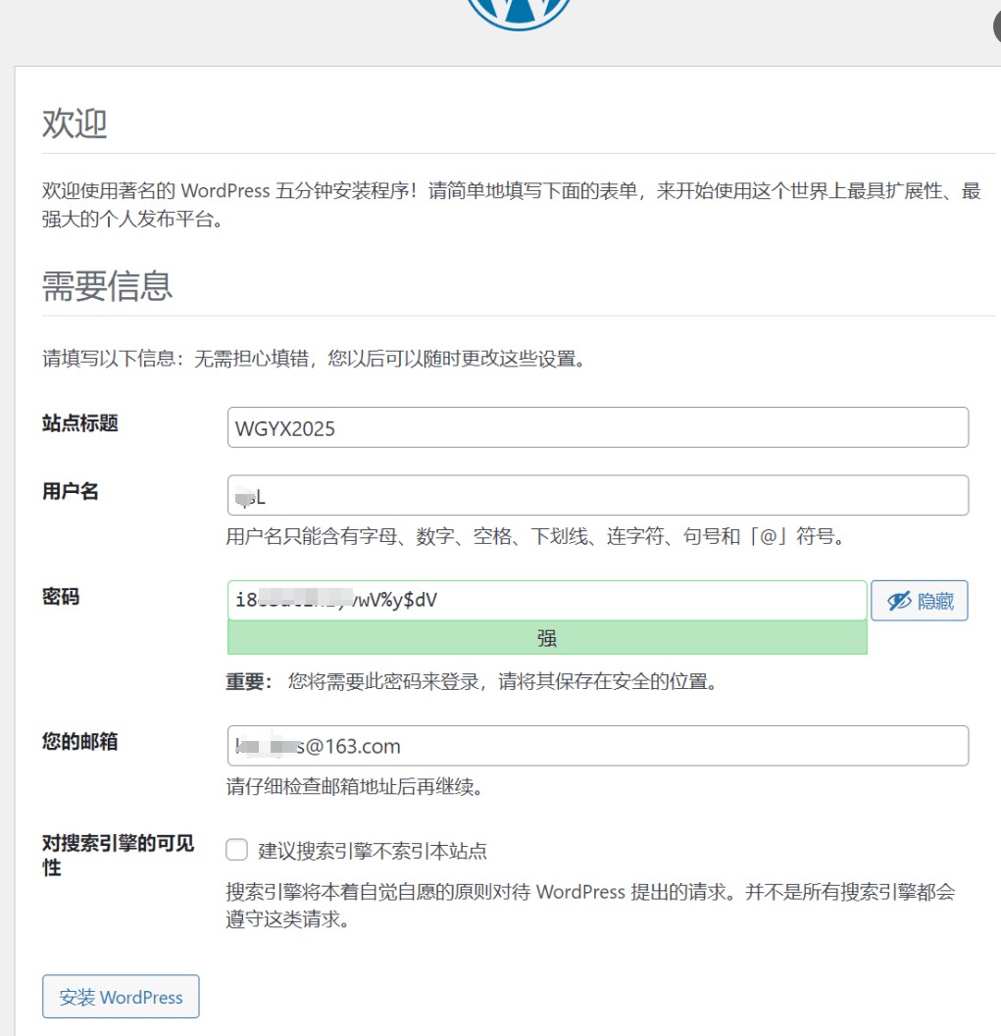1001x1036 pixels.
Task: Click the 您的邮箱 field label
Action: [80, 741]
